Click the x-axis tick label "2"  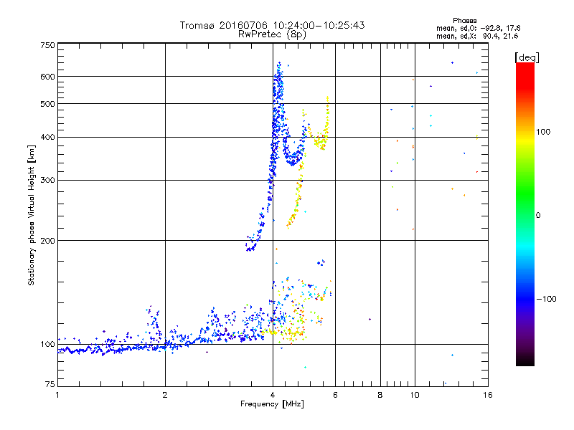tap(165, 395)
